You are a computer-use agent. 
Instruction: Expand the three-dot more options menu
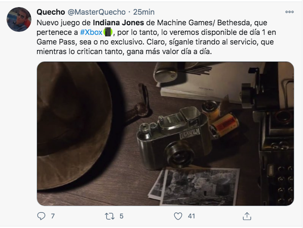click(289, 12)
